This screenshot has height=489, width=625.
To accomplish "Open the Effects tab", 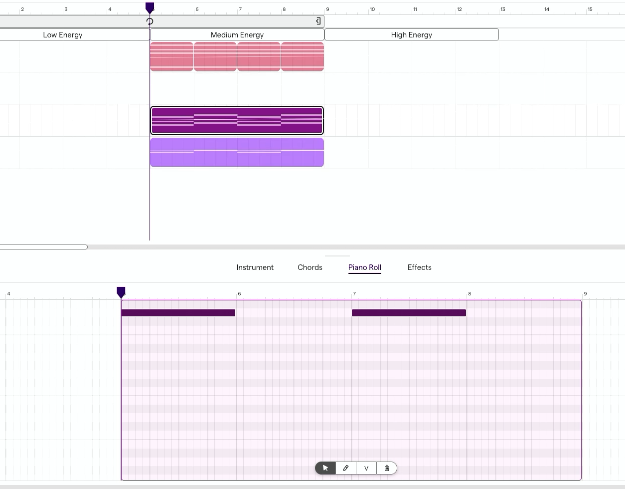I will click(420, 267).
